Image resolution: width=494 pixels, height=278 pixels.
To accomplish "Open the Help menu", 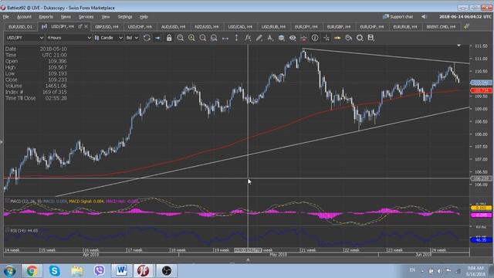I will point(144,17).
